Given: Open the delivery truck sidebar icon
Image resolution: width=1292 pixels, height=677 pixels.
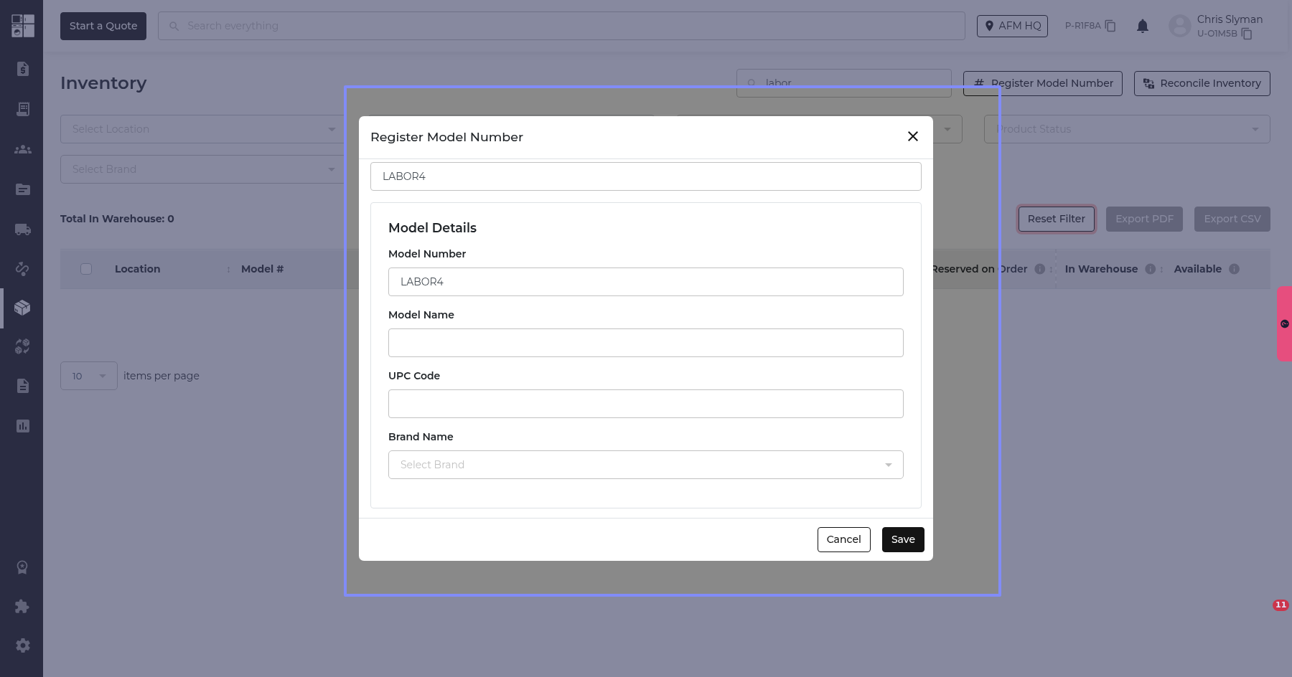Looking at the screenshot, I should [x=22, y=229].
